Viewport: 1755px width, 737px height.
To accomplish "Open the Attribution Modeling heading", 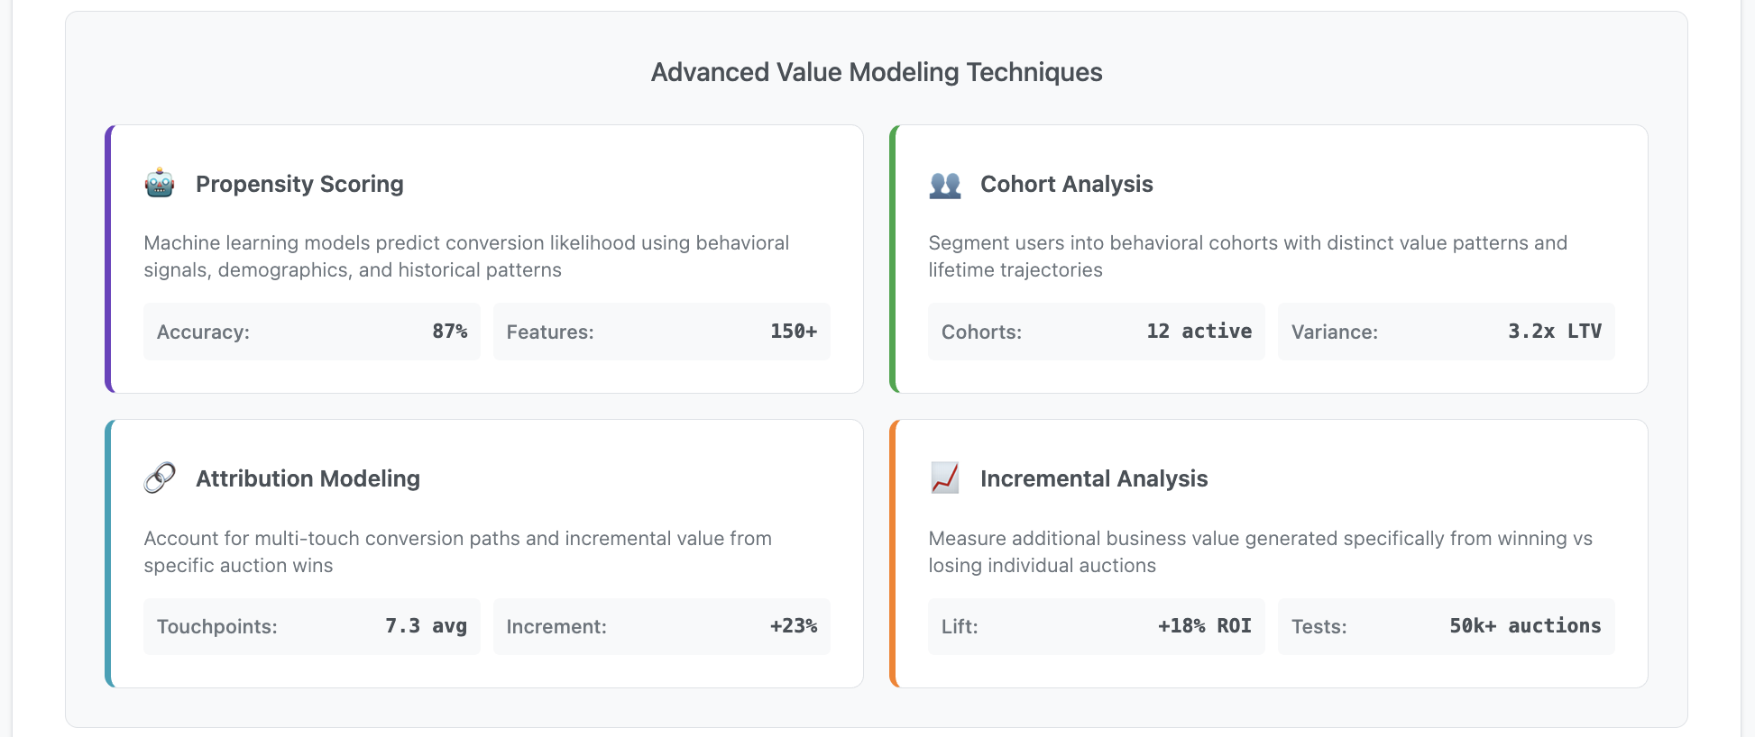I will [x=308, y=478].
